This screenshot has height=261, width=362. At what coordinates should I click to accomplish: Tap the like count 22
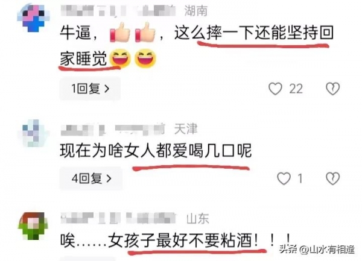coord(296,89)
